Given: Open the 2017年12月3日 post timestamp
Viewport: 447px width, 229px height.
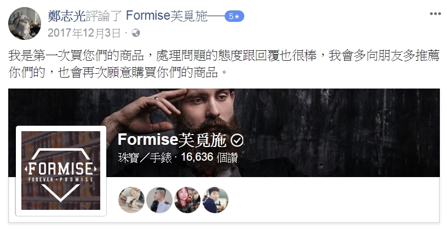Looking at the screenshot, I should pos(84,33).
